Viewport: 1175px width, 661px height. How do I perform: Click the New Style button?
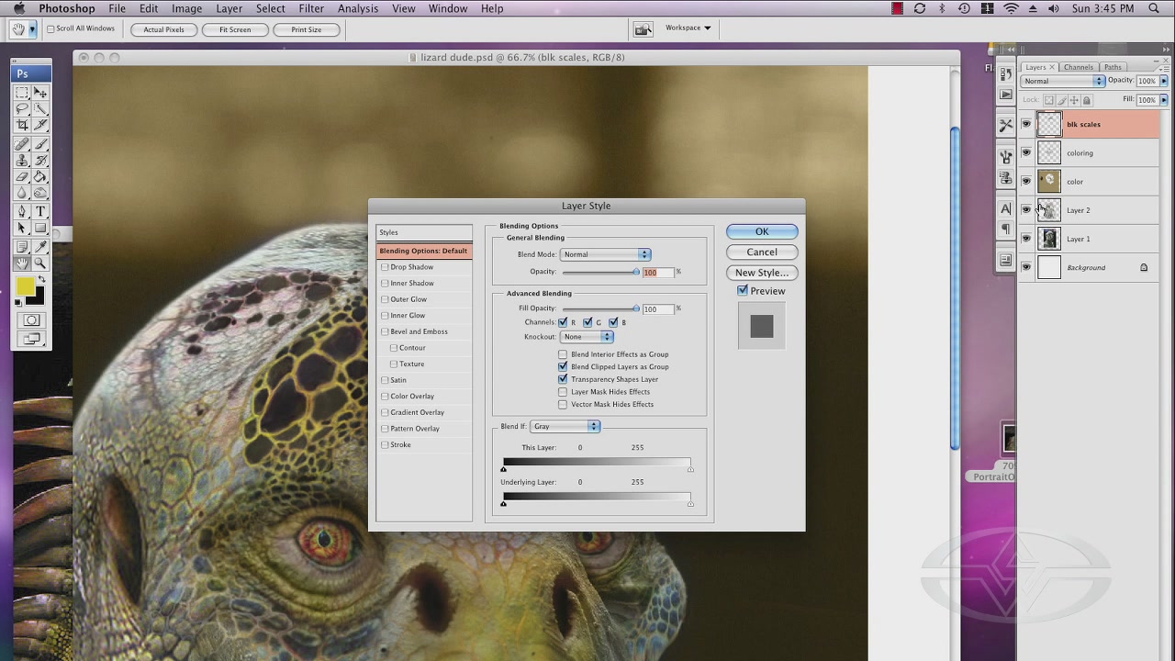point(762,273)
